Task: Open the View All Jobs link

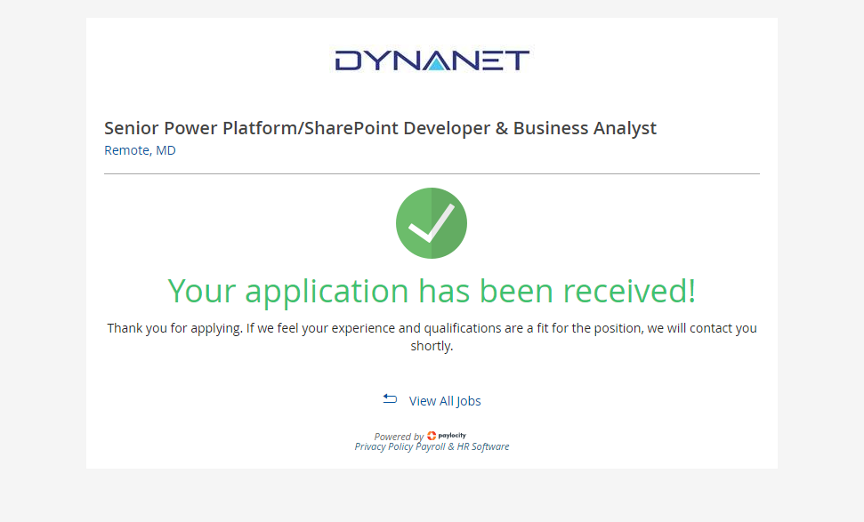Action: point(445,401)
